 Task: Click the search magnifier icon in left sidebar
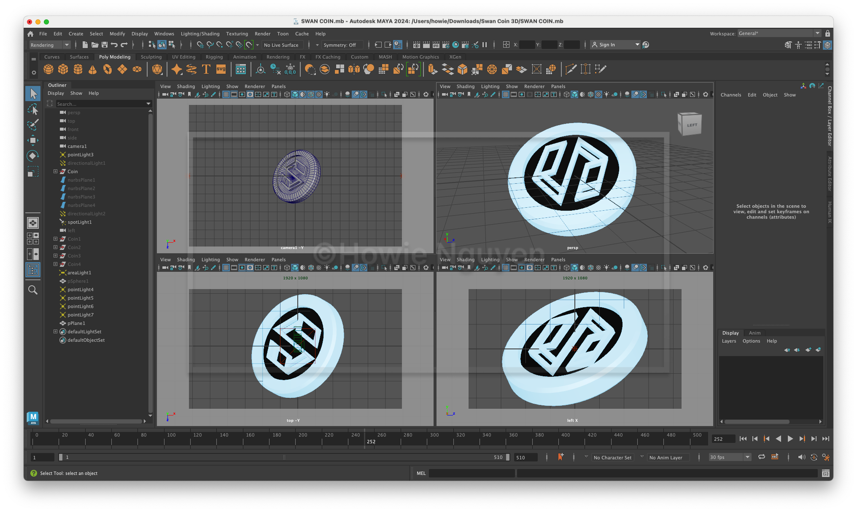[x=33, y=290]
